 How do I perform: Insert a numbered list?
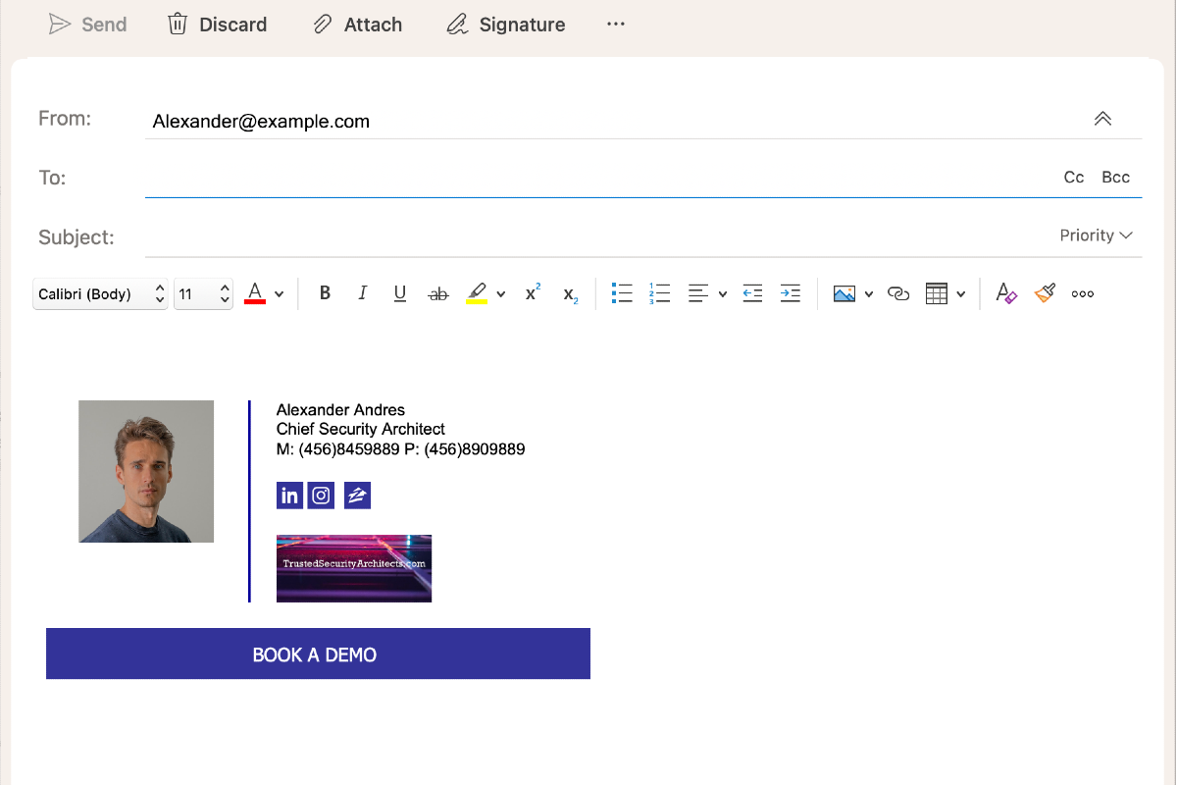click(x=659, y=293)
